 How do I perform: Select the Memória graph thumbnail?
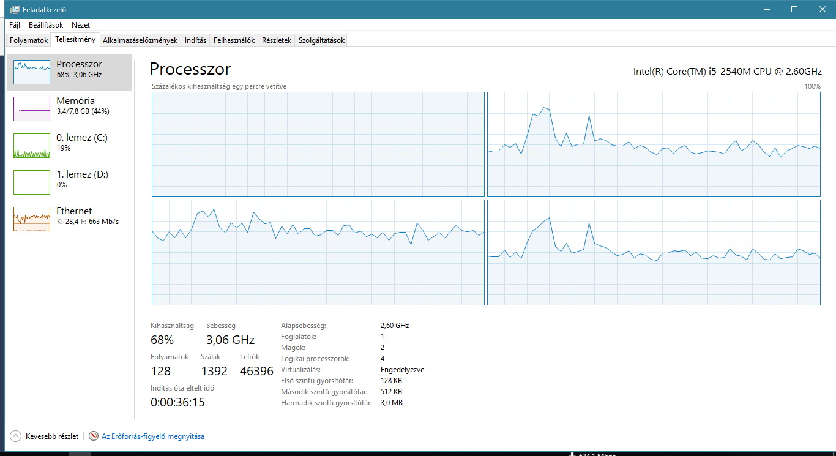(32, 109)
